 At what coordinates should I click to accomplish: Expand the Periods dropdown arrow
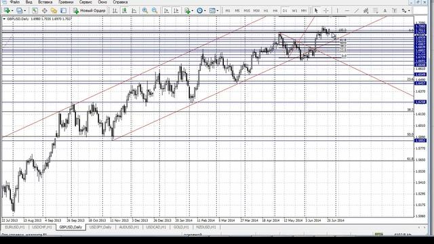pyautogui.click(x=205, y=11)
